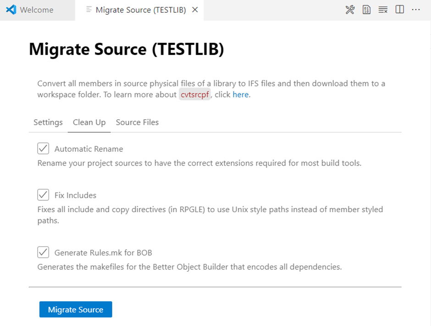Follow the 'here' link about cvtsrcpf
Image resolution: width=431 pixels, height=326 pixels.
pos(240,95)
